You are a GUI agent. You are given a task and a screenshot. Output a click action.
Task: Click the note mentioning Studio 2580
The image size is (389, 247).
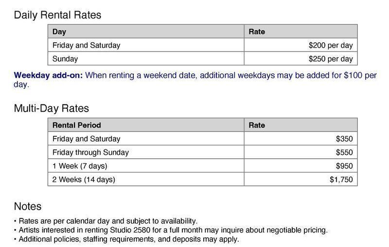pyautogui.click(x=173, y=230)
